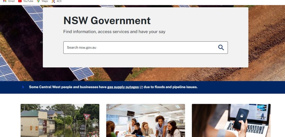Click the Find information tagline text
The image size is (285, 137).
tap(114, 32)
